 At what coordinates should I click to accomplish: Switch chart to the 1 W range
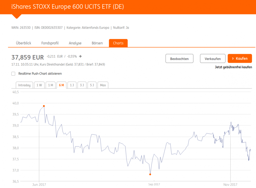tap(39, 85)
